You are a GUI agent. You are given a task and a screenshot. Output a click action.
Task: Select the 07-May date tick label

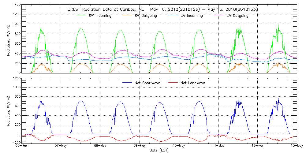[x=61, y=146]
